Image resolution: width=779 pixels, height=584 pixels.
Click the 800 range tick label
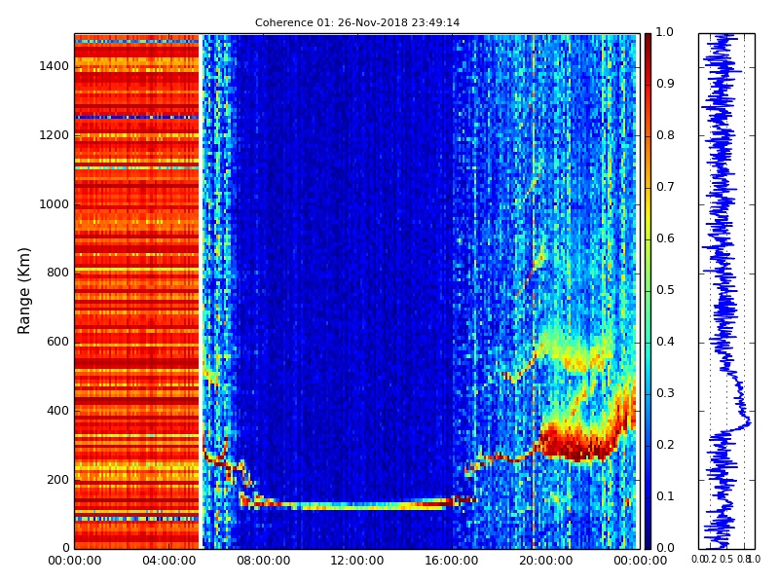tap(58, 273)
